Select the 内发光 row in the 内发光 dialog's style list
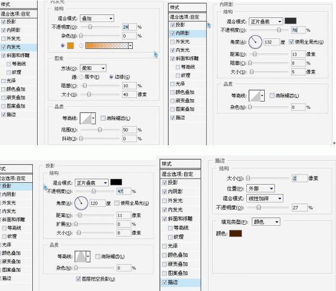Screen dimensions: 336x291 coord(19,47)
